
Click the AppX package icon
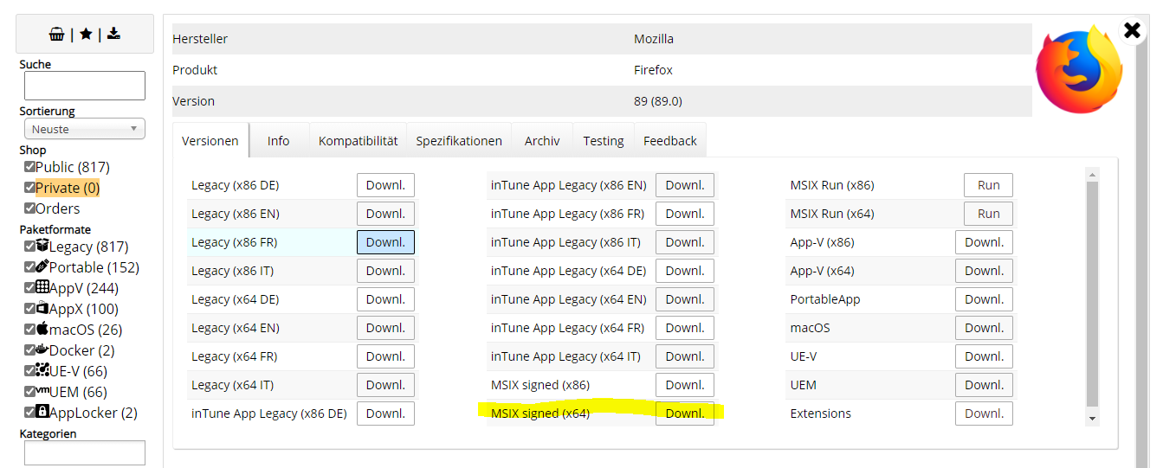42,308
